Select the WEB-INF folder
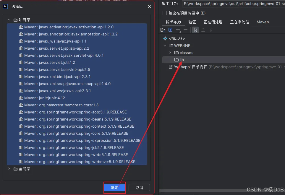This screenshot has height=195, width=285. 182,45
